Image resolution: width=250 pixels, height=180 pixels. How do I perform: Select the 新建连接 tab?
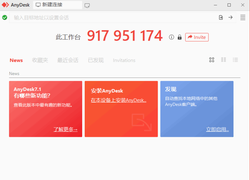point(57,5)
